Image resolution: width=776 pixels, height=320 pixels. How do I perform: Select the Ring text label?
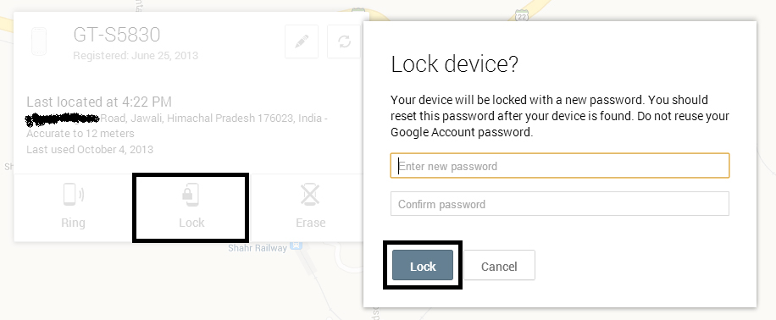73,223
